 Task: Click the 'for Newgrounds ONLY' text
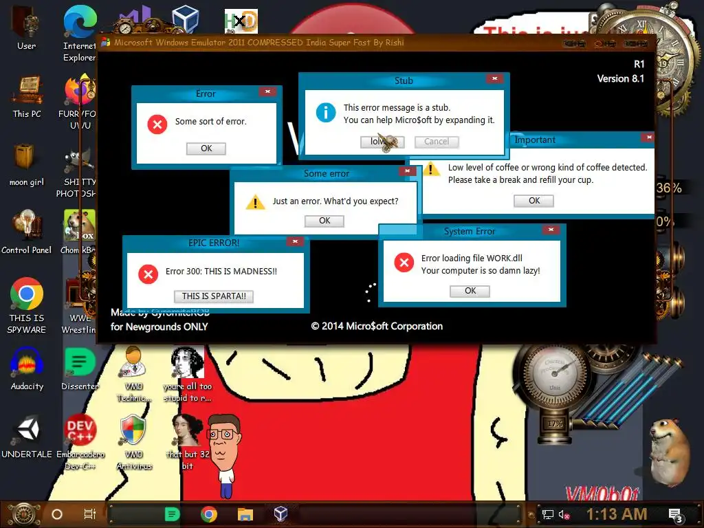click(159, 327)
